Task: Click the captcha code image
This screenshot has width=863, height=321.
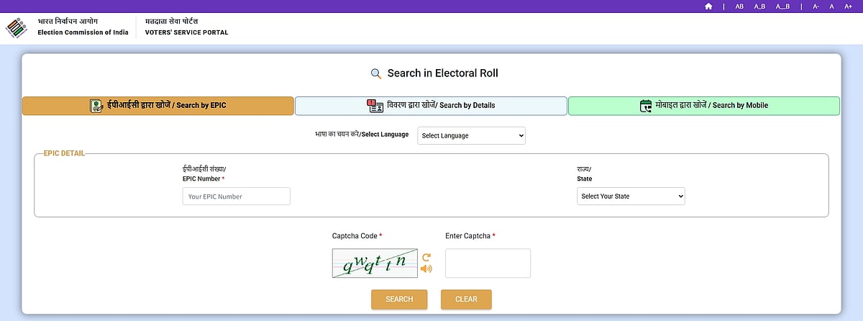Action: point(374,263)
